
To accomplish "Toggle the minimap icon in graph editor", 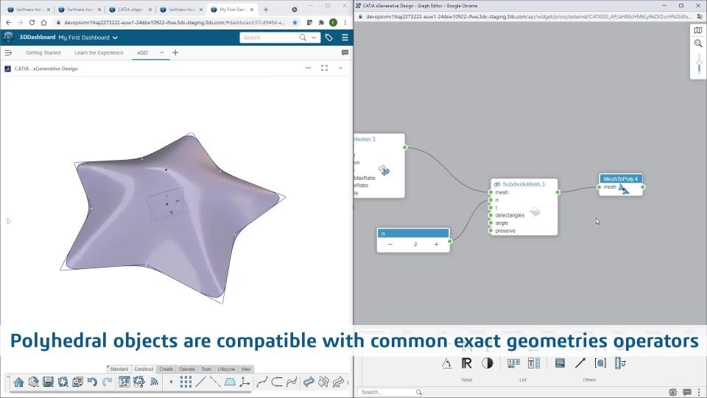I will 698,30.
